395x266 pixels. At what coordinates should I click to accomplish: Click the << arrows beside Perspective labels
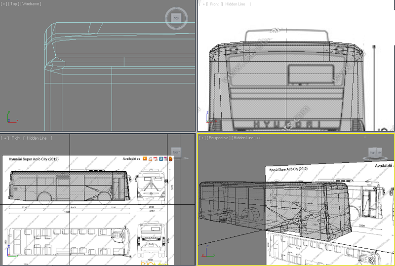coord(259,138)
